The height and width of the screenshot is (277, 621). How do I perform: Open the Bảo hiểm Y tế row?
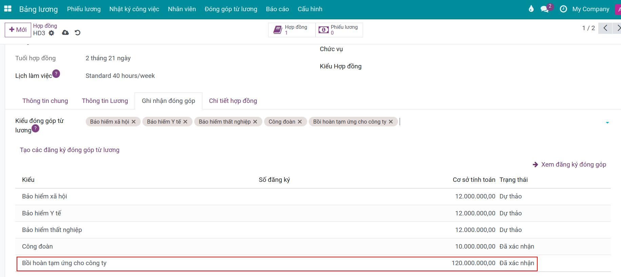[x=313, y=213]
